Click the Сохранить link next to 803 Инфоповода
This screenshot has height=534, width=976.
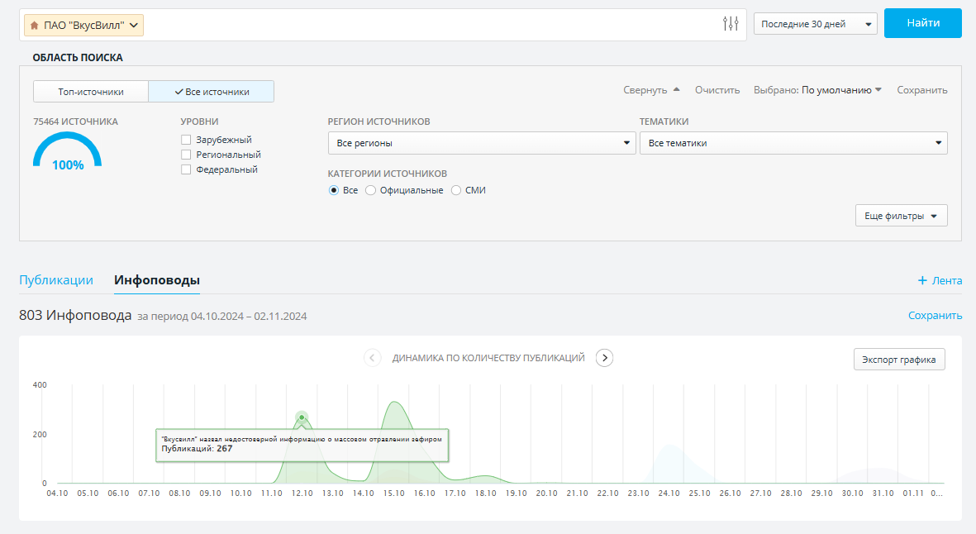(x=935, y=316)
